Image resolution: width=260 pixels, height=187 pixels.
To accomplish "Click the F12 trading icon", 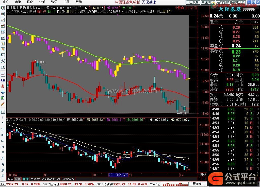I will point(3,55).
